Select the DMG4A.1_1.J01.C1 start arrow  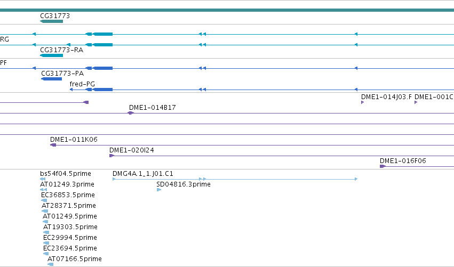click(x=114, y=179)
